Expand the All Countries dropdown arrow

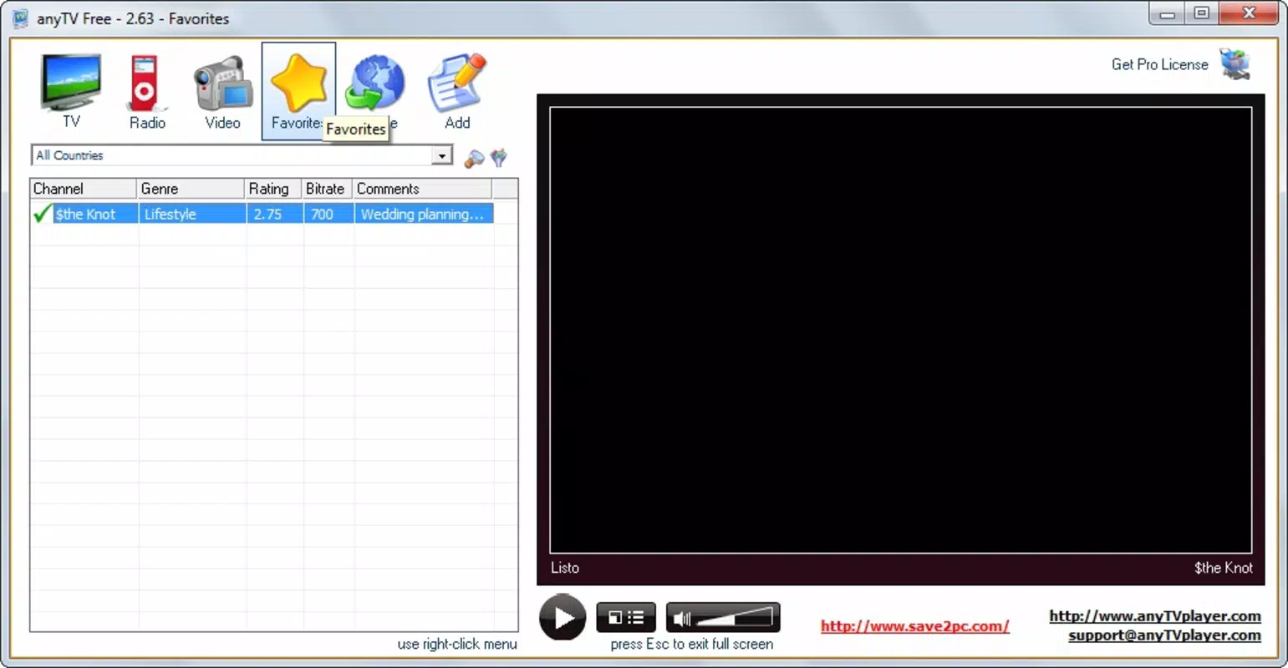(441, 155)
